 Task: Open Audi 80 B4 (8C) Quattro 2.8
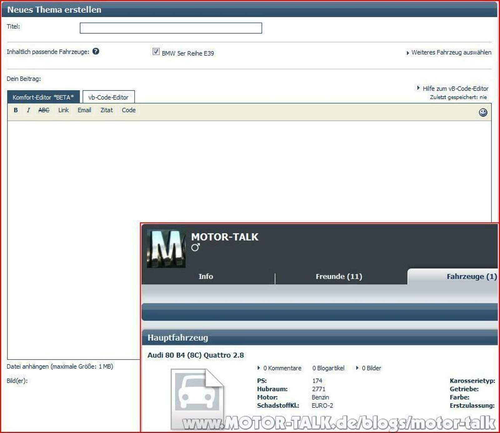click(196, 355)
